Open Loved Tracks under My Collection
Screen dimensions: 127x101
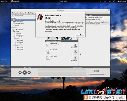click(19, 37)
